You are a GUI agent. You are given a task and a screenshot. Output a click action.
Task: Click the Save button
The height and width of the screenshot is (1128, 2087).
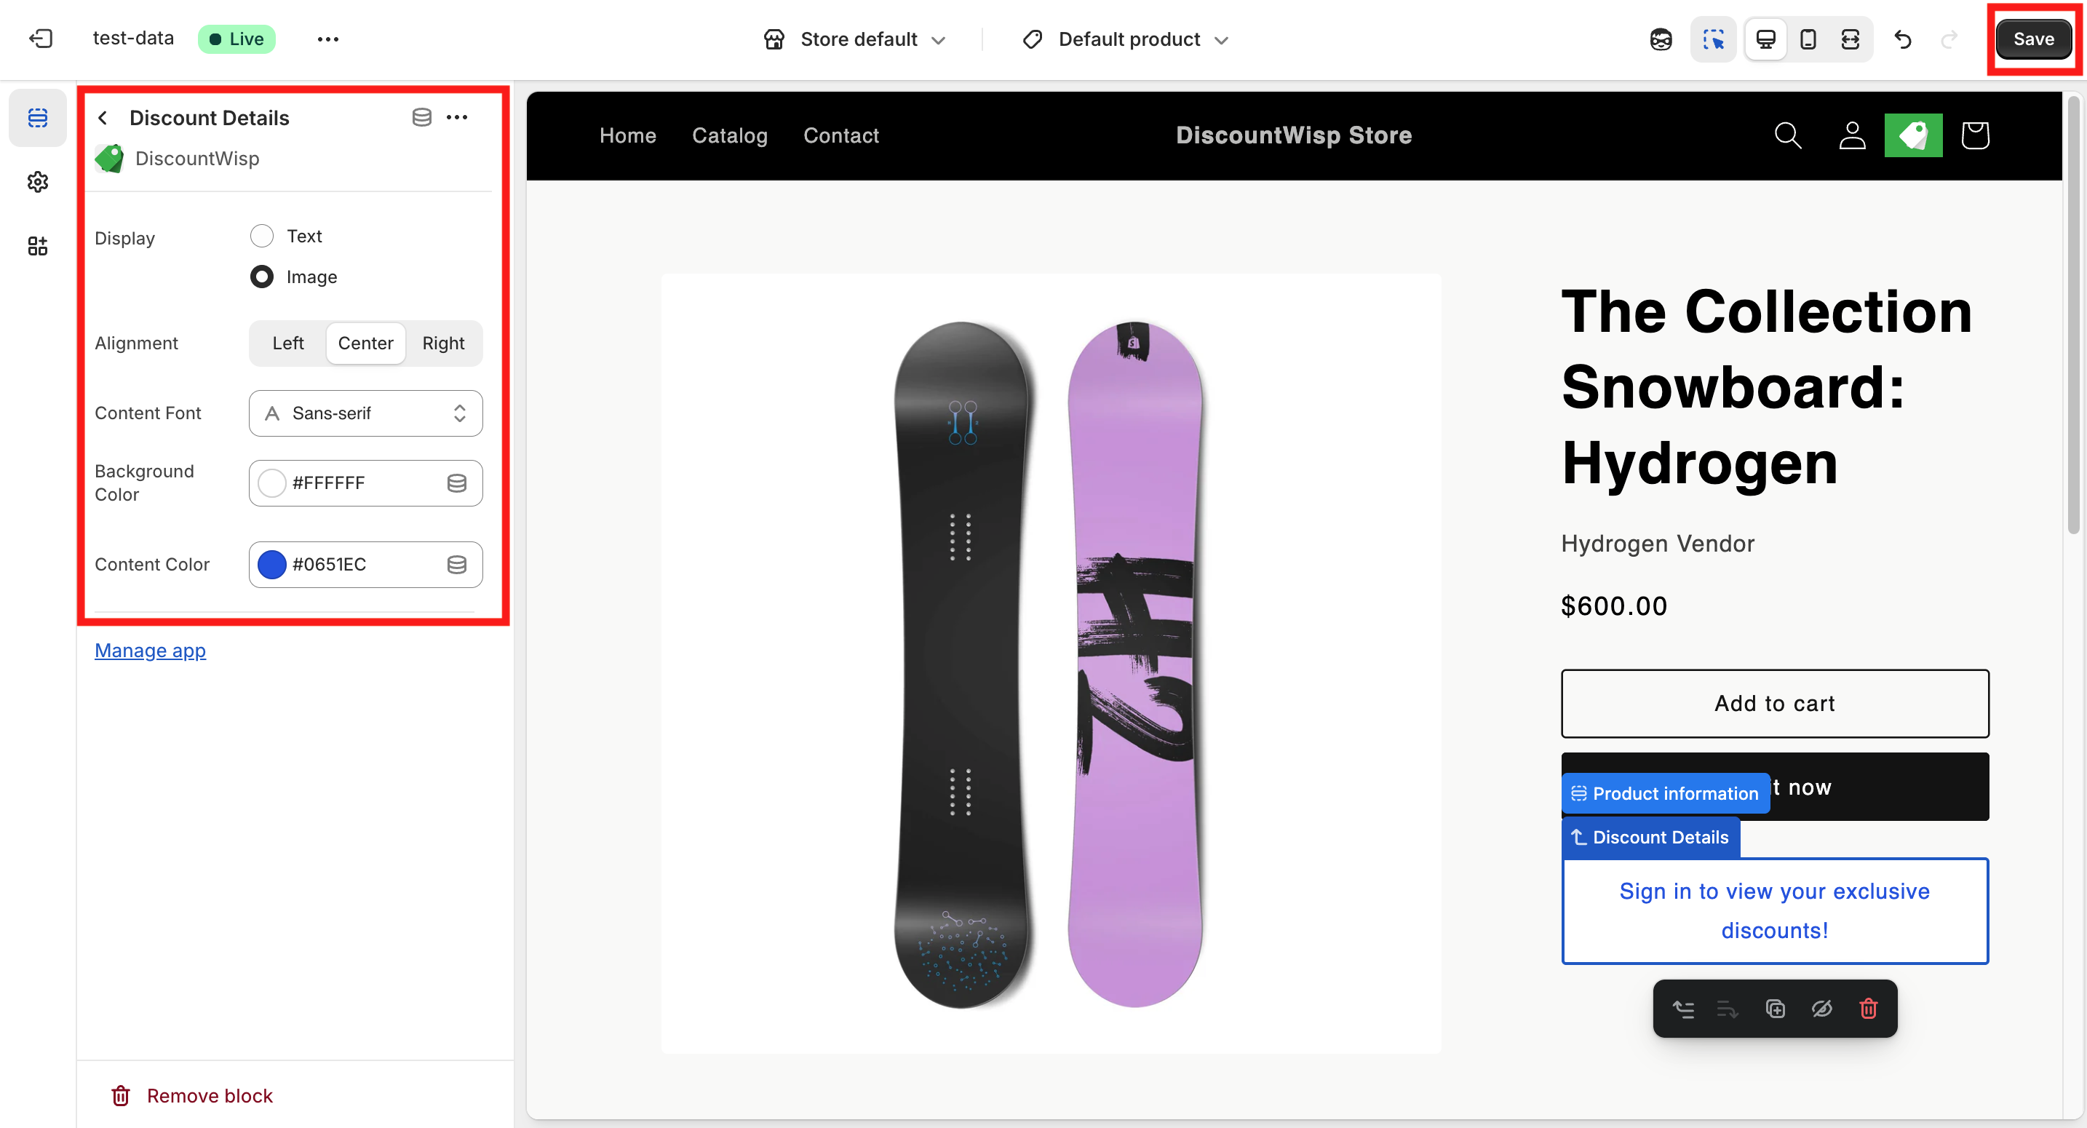click(x=2032, y=39)
